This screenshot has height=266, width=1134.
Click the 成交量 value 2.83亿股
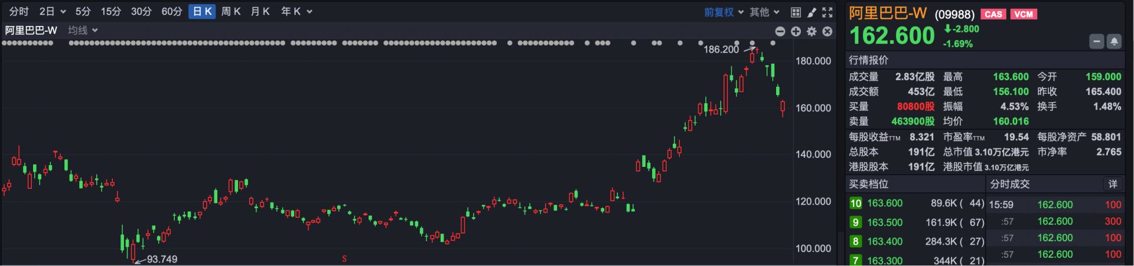pyautogui.click(x=915, y=77)
